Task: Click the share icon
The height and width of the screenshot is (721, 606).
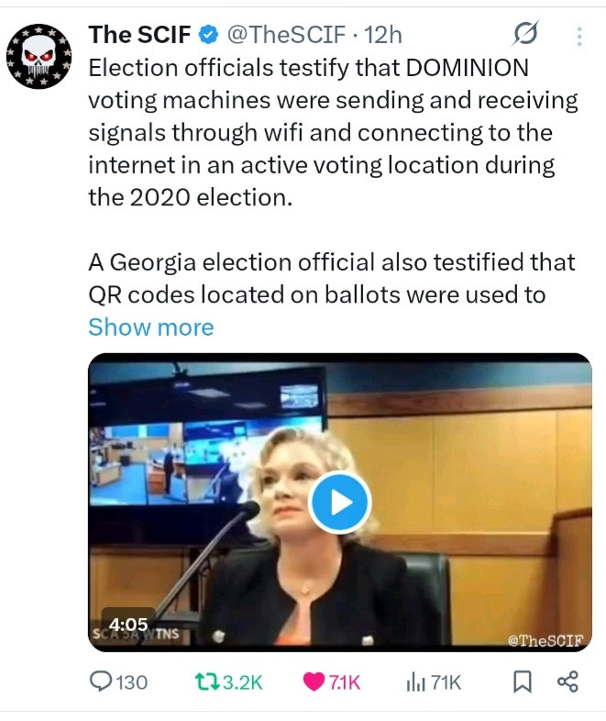Action: pos(567,682)
